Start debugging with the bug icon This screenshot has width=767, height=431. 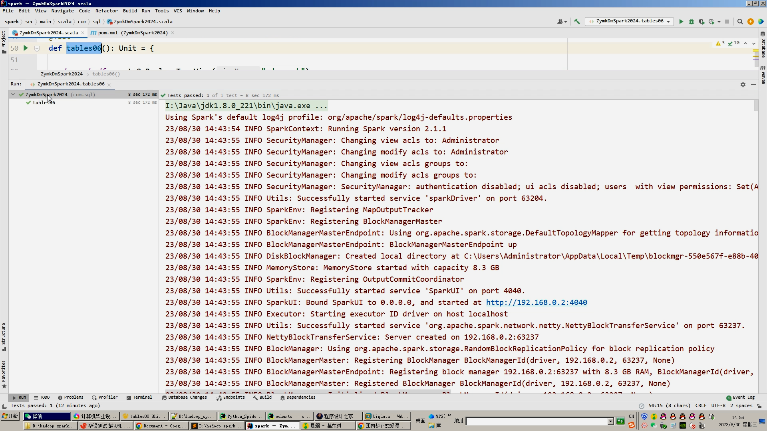691,22
